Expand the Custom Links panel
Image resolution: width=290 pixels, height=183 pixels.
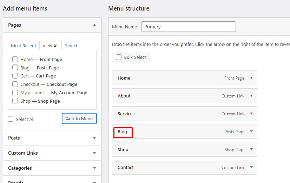click(x=94, y=153)
